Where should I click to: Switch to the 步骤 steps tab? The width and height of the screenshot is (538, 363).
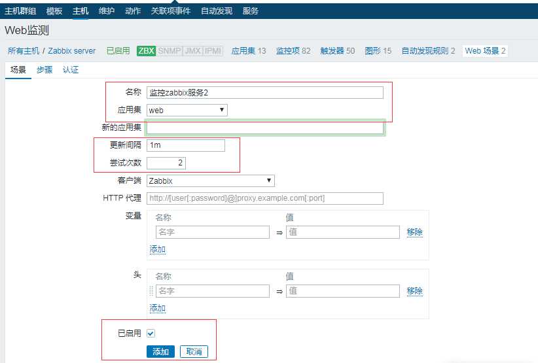pyautogui.click(x=45, y=70)
